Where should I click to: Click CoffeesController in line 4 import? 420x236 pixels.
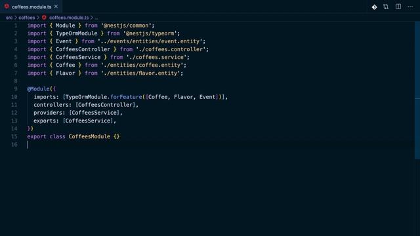pyautogui.click(x=83, y=49)
